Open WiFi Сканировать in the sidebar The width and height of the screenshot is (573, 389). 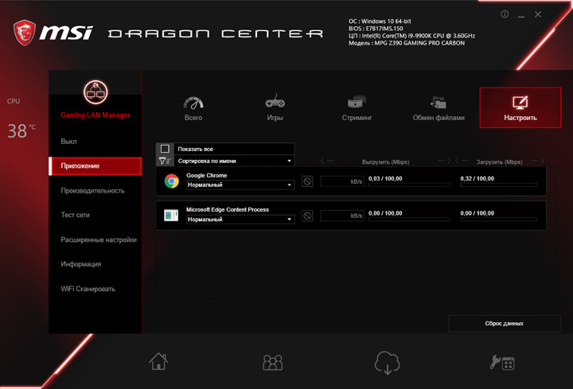click(x=88, y=289)
